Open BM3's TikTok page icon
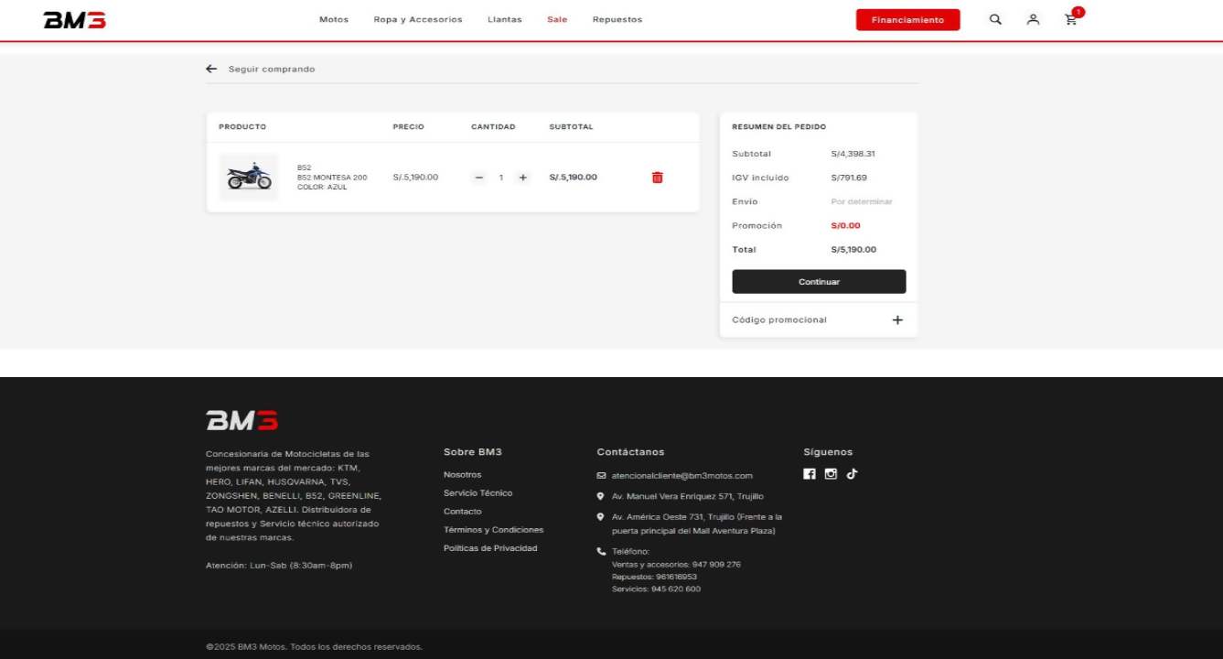 [852, 474]
